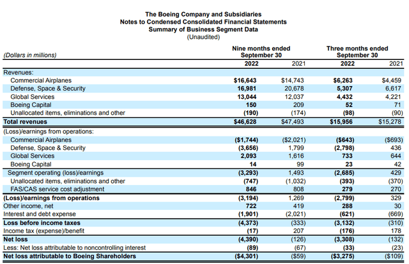Select the ($4,301) cell
409x264 pixels.
tap(247, 256)
